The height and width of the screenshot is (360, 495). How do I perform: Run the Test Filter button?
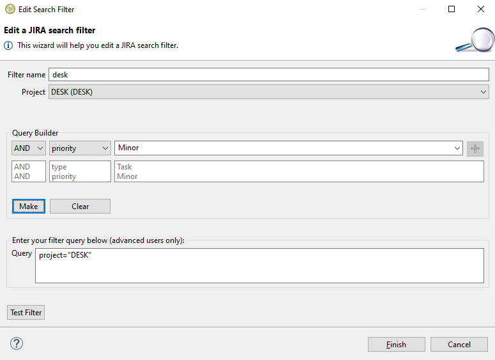[x=26, y=313]
